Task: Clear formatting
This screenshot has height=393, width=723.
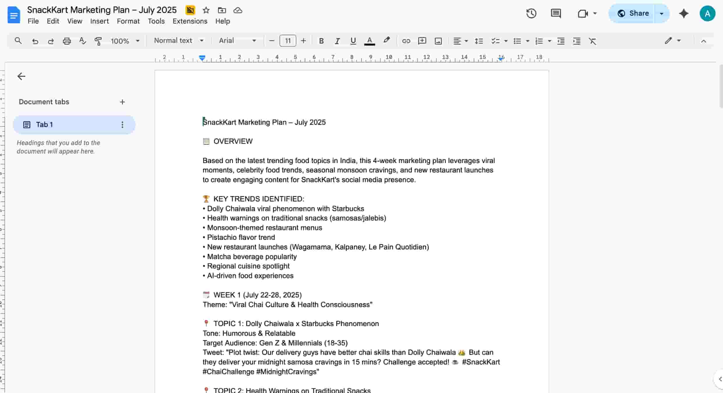Action: tap(592, 41)
